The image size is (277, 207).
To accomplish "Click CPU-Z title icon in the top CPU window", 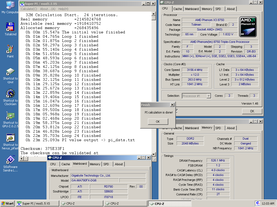I will point(162,2).
